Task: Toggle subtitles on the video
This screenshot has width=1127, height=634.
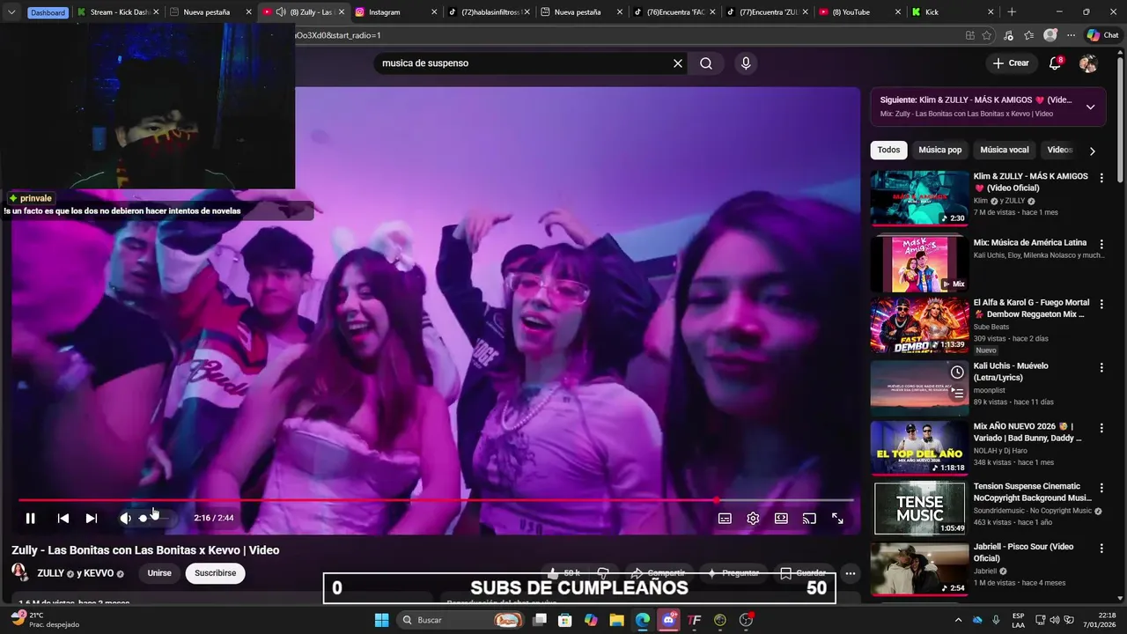Action: [725, 518]
